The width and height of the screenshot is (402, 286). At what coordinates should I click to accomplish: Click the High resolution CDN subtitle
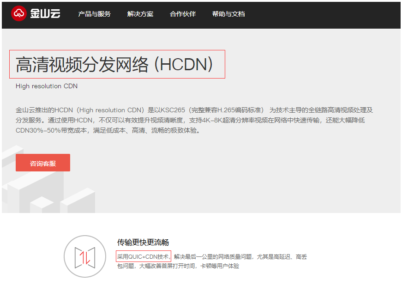click(47, 86)
